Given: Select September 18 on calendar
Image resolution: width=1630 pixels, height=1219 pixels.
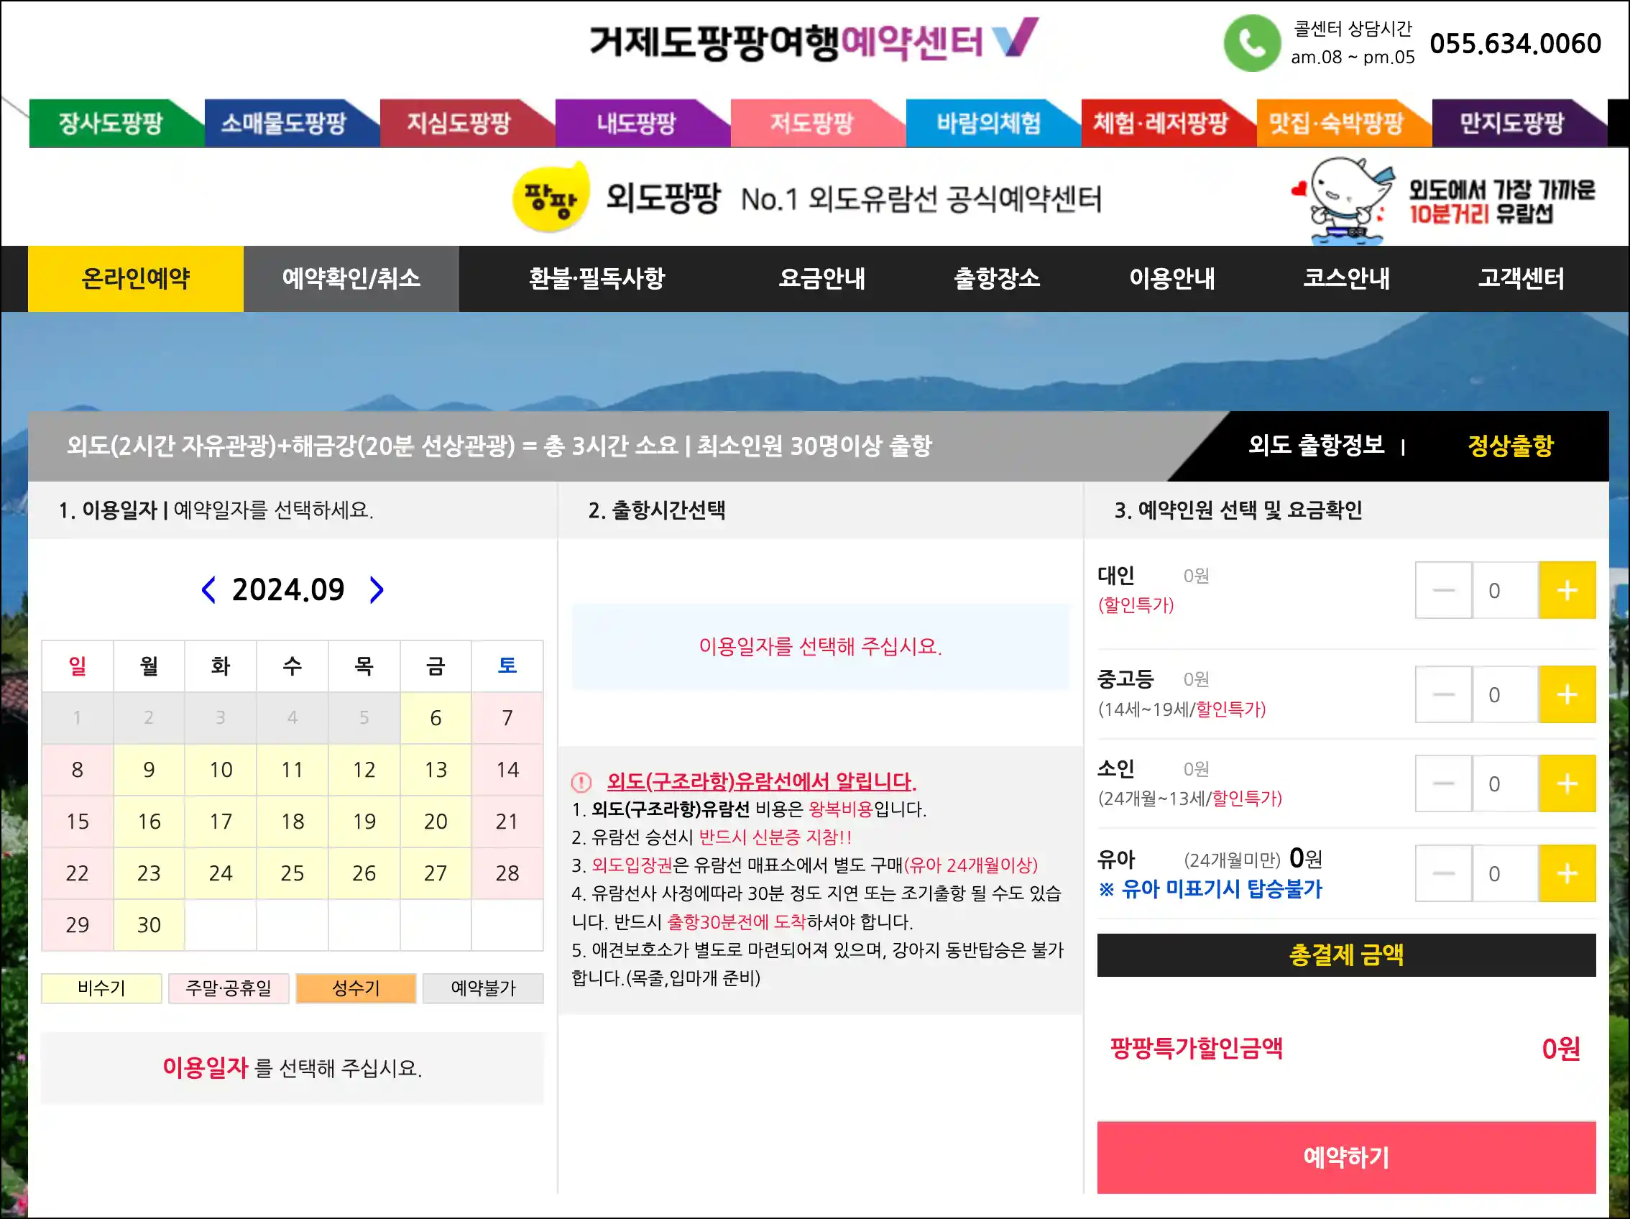Looking at the screenshot, I should (x=292, y=821).
